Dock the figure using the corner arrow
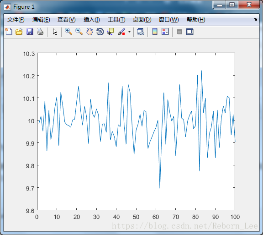This screenshot has width=263, height=235. tap(255, 19)
